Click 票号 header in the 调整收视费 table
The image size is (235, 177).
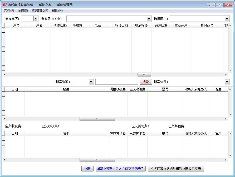(x=165, y=89)
